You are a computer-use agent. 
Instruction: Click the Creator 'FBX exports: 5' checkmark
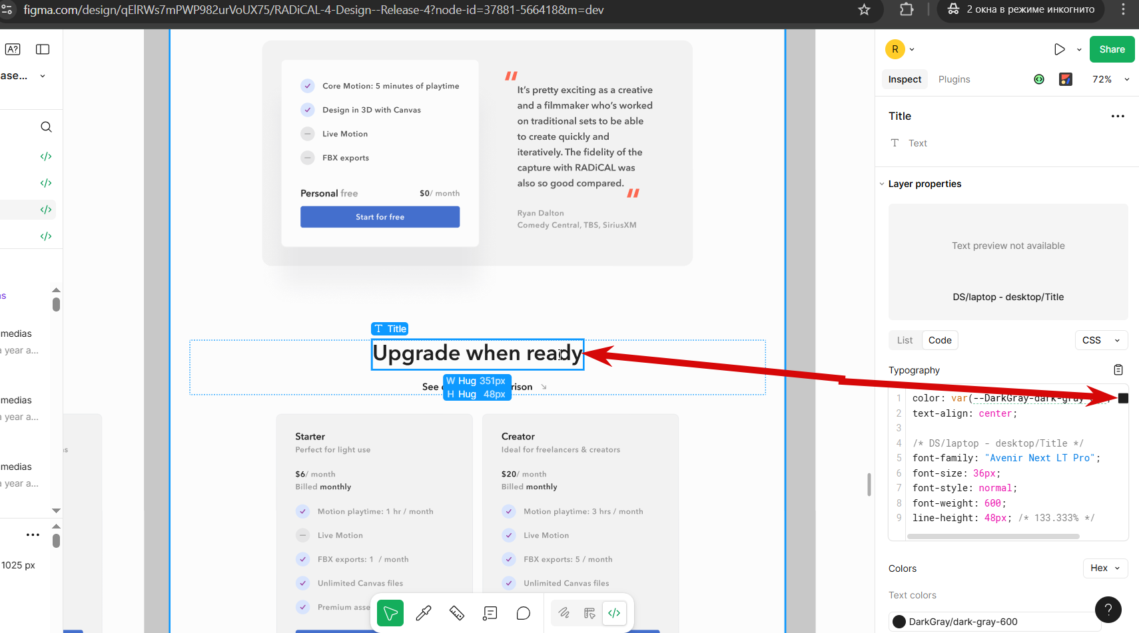(509, 559)
